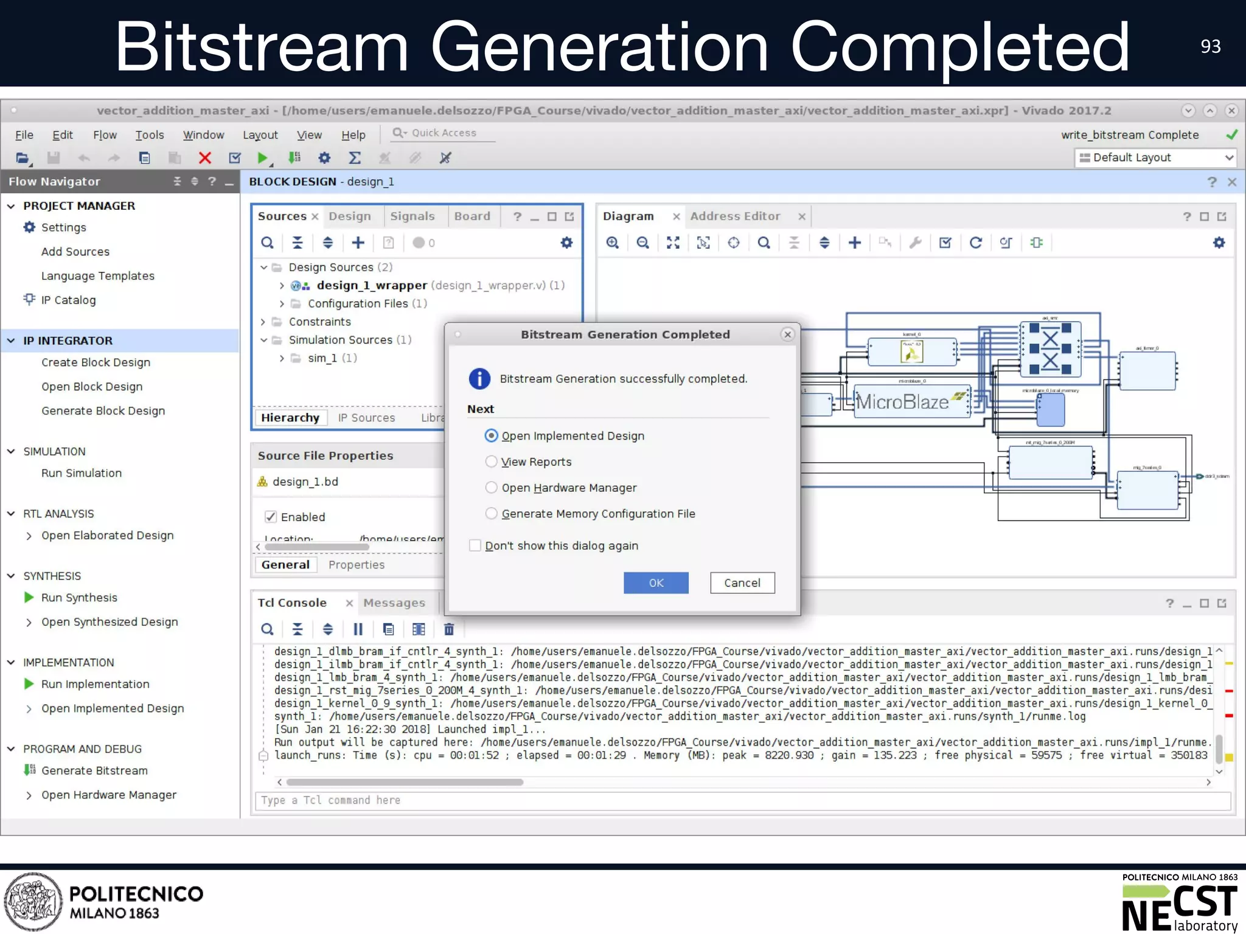The width and height of the screenshot is (1246, 934).
Task: Expand Open Synthesized Design item
Action: (x=29, y=622)
